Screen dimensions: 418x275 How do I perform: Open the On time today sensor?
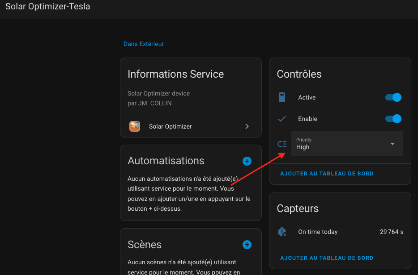pyautogui.click(x=340, y=232)
